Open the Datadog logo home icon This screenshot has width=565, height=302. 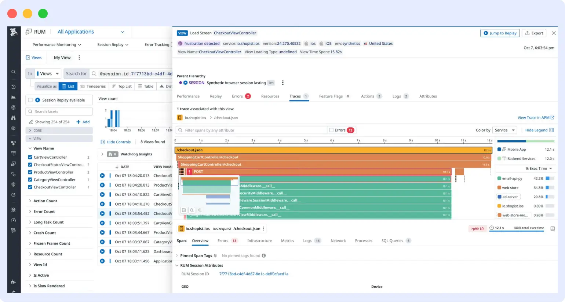[14, 32]
